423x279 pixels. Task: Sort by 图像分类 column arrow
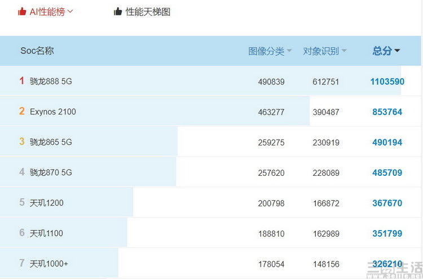pos(289,50)
